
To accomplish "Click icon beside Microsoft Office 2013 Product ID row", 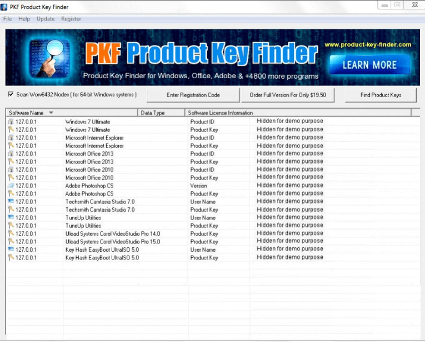I will point(11,154).
